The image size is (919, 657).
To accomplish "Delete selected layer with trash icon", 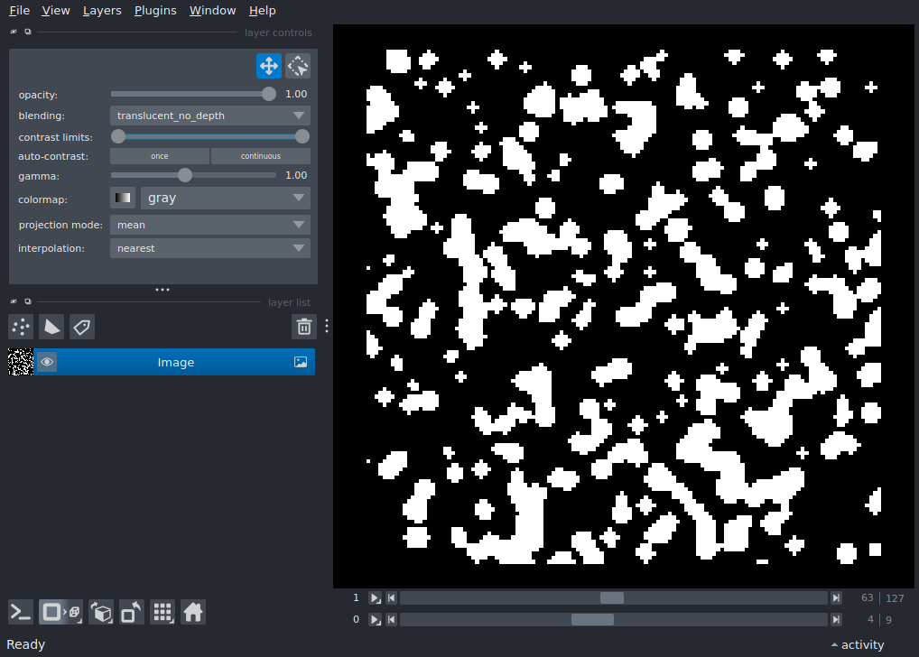I will point(304,327).
